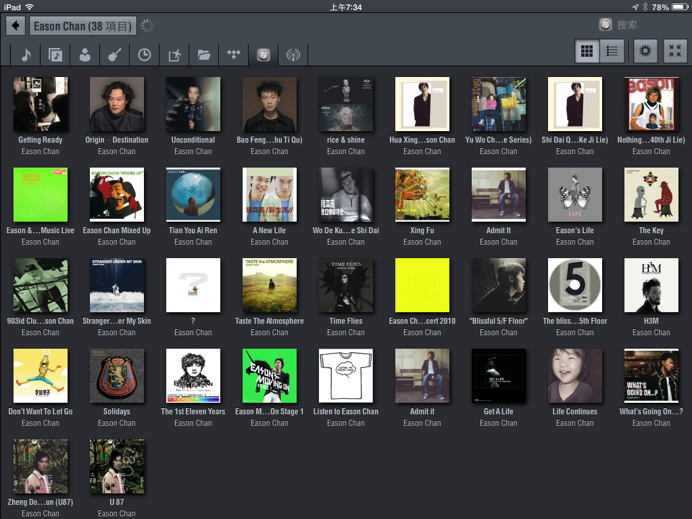Screen dimensions: 692x519
Task: Open the Songs tab with music note icon
Action: pos(26,55)
